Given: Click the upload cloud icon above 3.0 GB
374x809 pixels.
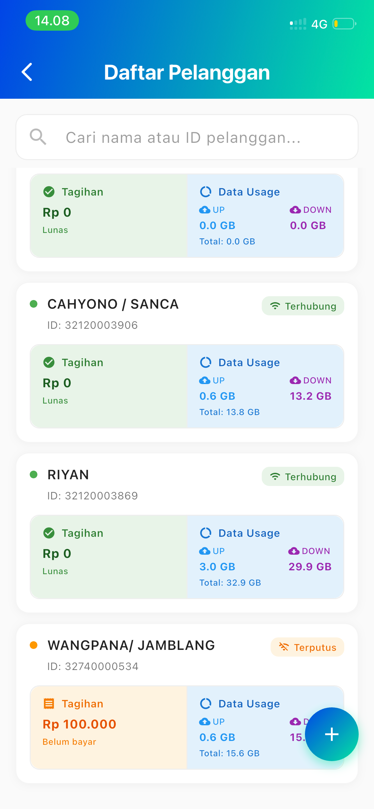Looking at the screenshot, I should [205, 551].
